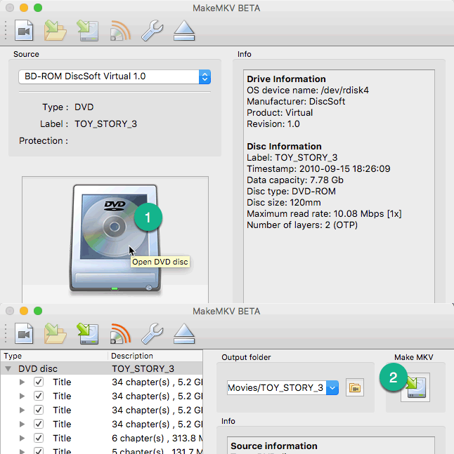The height and width of the screenshot is (454, 454).
Task: Click the 'Timestamp: 2010-09-15 18:26:09' line
Action: tap(318, 169)
